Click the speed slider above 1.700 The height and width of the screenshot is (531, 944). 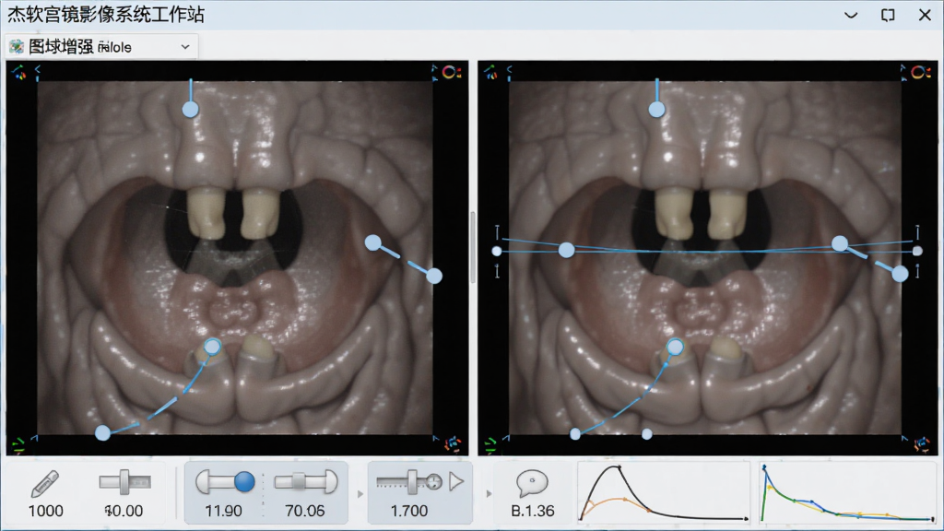click(409, 481)
